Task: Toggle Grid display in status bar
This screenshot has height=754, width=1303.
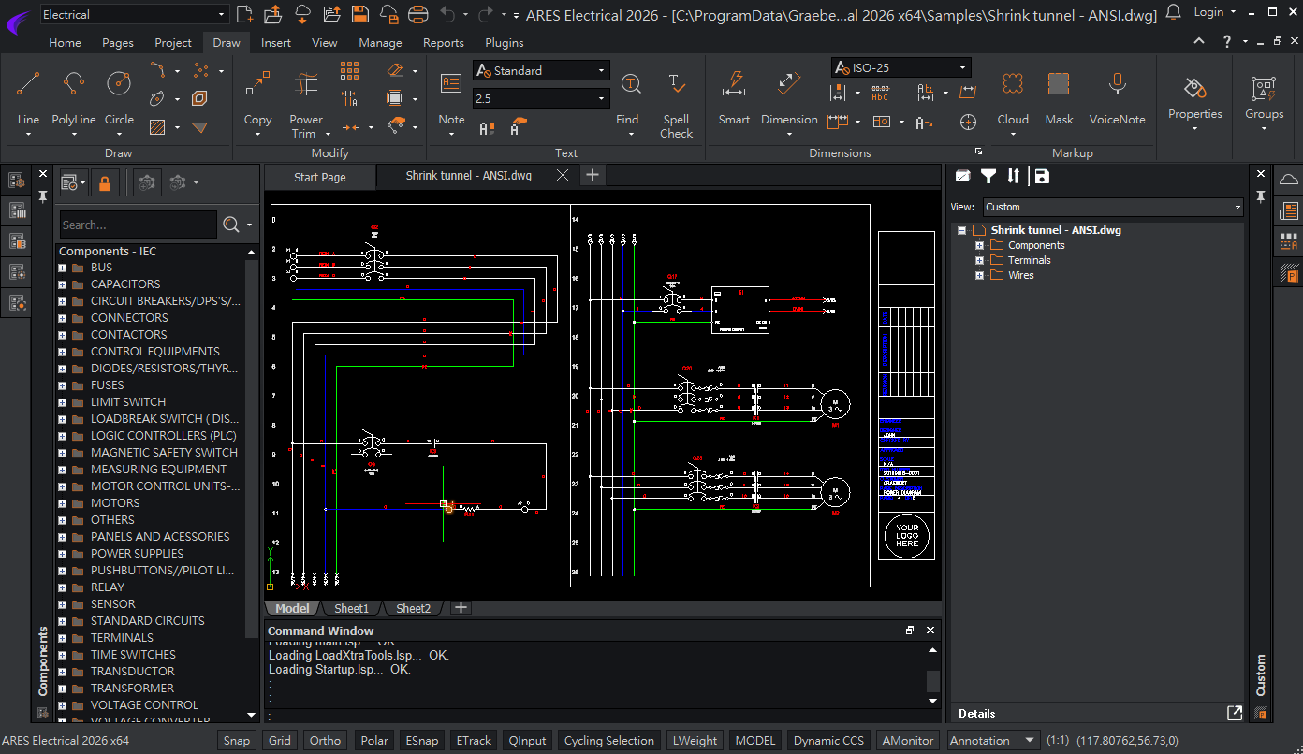Action: tap(279, 740)
